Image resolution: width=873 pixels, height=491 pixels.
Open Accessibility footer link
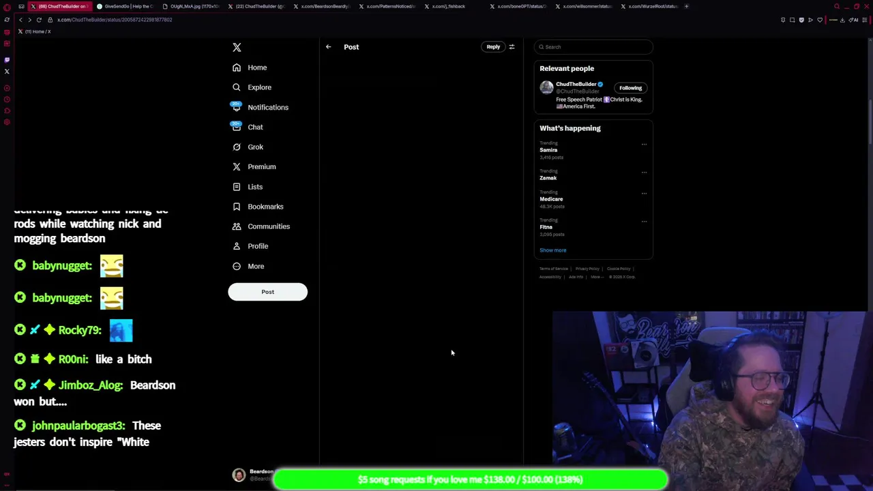click(x=550, y=277)
